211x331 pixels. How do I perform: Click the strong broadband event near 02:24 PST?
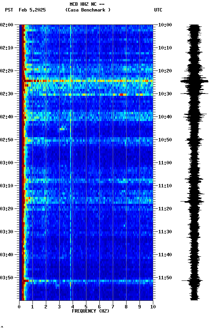click(88, 81)
